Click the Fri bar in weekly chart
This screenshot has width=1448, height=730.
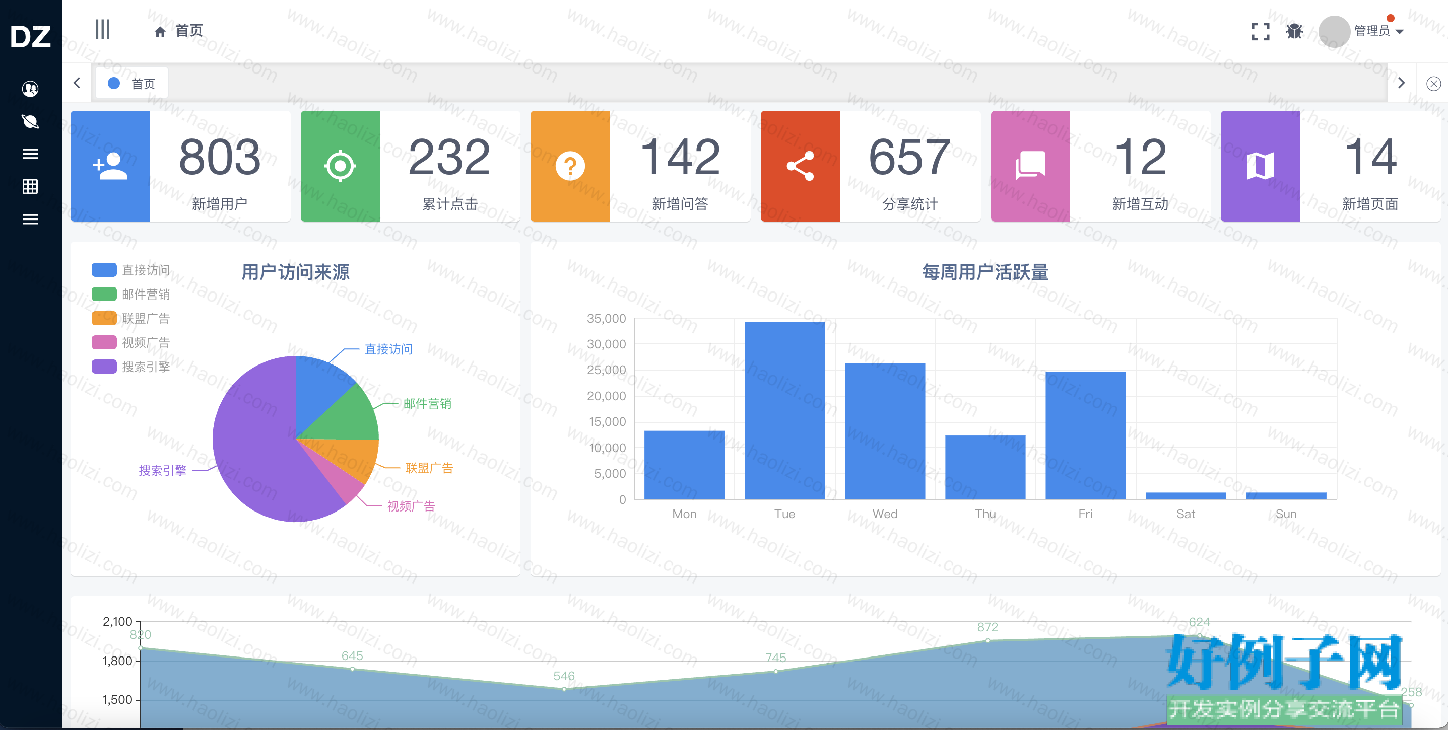coord(1085,435)
